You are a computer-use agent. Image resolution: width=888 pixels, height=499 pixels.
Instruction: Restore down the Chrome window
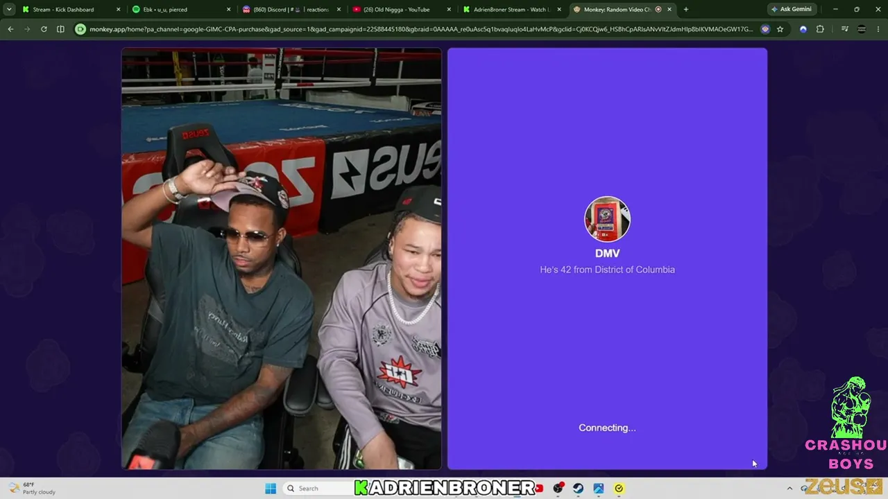[x=857, y=10]
